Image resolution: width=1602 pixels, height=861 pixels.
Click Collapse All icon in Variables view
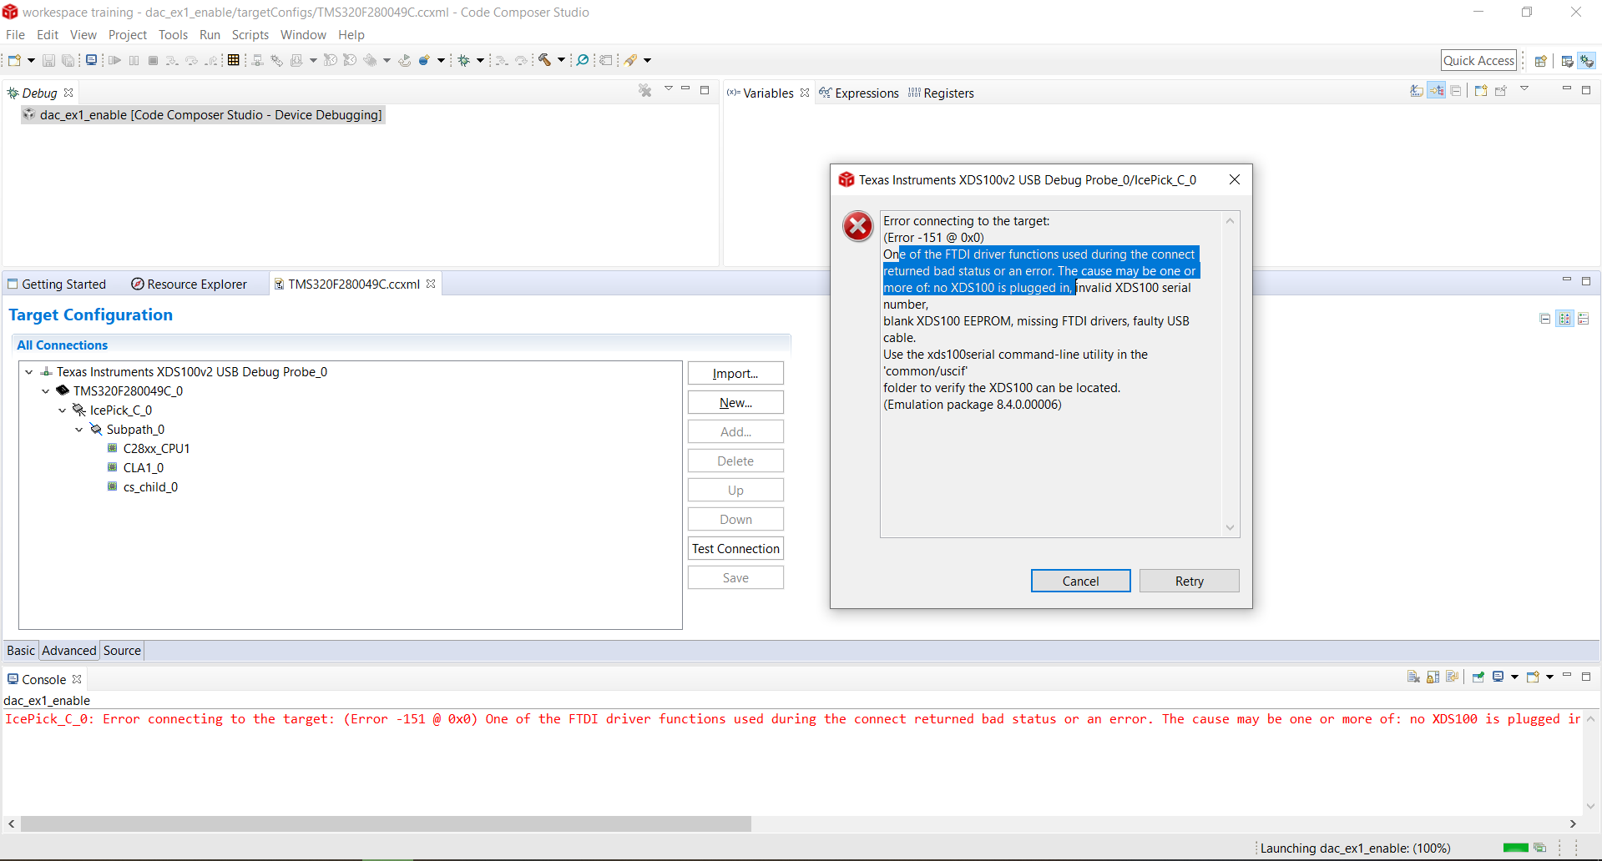point(1456,90)
